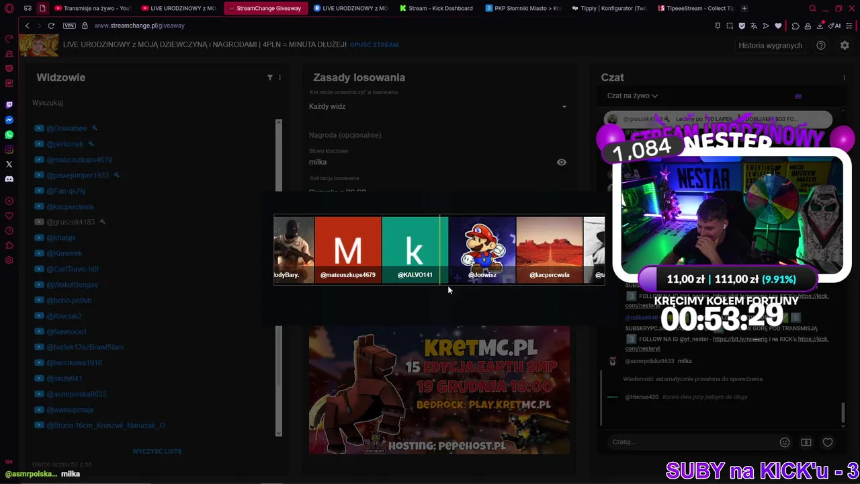
Task: Open 'Historia wygranych' button
Action: point(770,45)
